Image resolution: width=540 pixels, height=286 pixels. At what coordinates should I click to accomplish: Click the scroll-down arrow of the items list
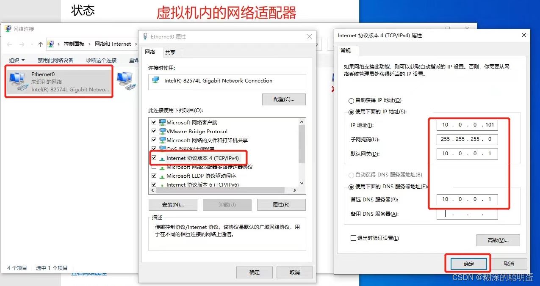tap(302, 183)
